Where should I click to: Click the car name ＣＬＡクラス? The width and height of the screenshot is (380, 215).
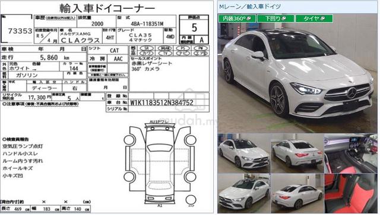tap(80, 40)
